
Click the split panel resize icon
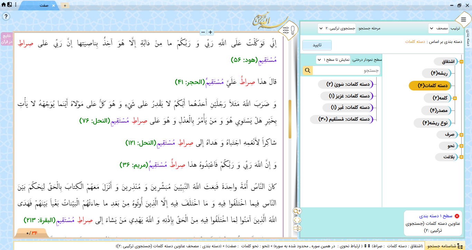point(297,228)
